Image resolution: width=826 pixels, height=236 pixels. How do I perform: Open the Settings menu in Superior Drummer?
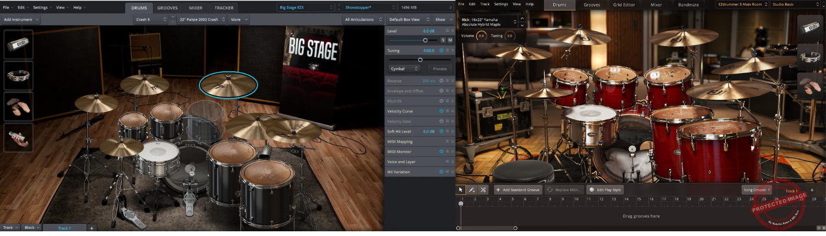pos(42,8)
